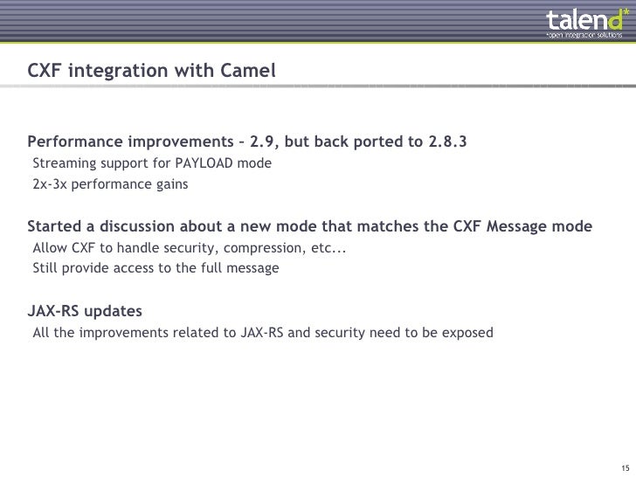Click the 'Allow CXF to handle security' bullet
The image size is (636, 477).
[189, 248]
